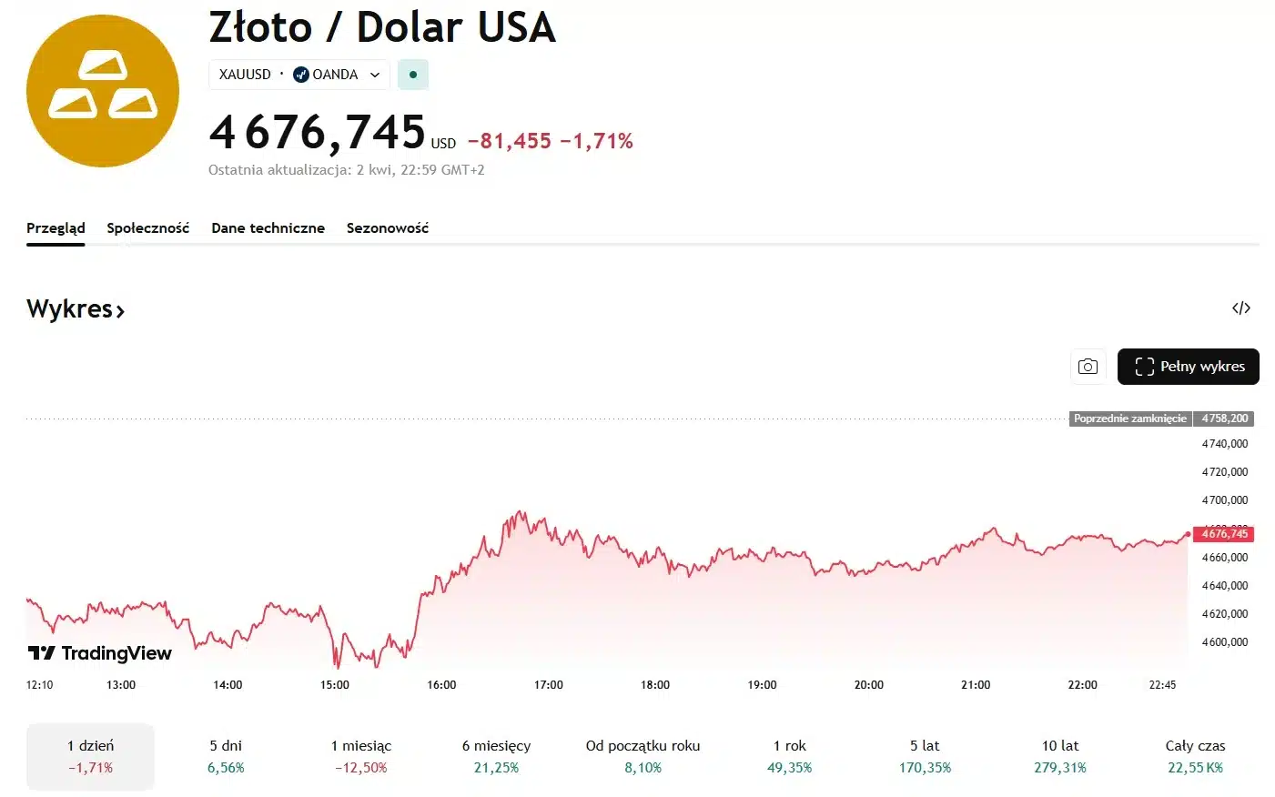Screen dimensions: 1275x797
Task: Select the 5 dni time range
Action: [226, 756]
